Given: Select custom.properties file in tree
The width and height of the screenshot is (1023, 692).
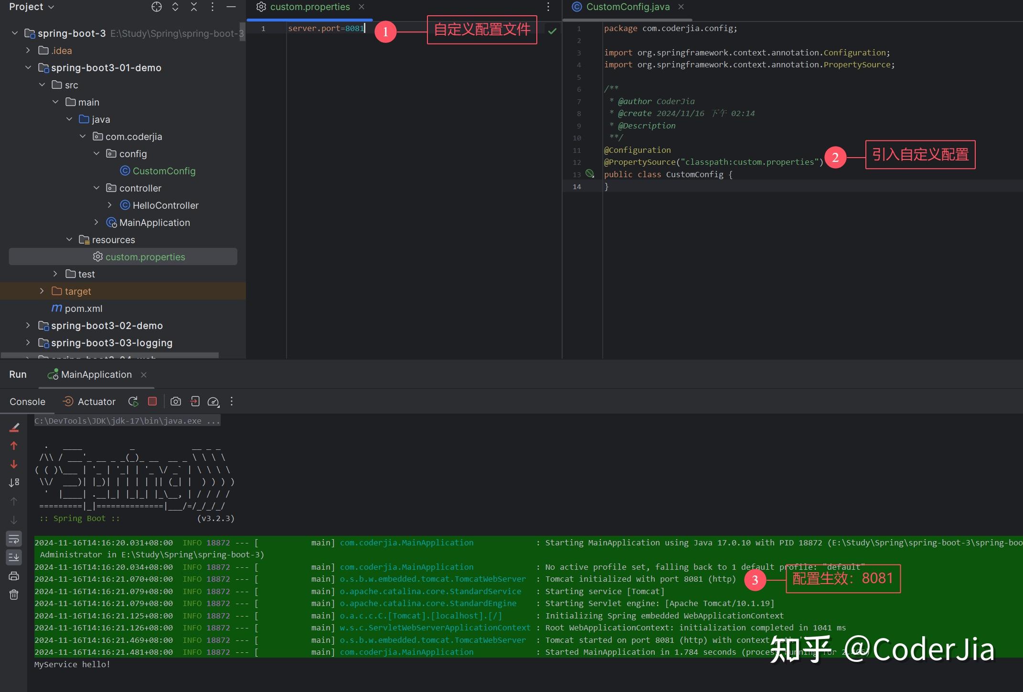Looking at the screenshot, I should pyautogui.click(x=123, y=256).
